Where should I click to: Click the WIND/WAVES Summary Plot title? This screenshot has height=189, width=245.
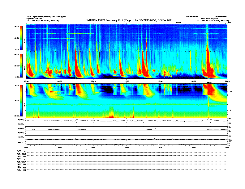[x=129, y=20]
